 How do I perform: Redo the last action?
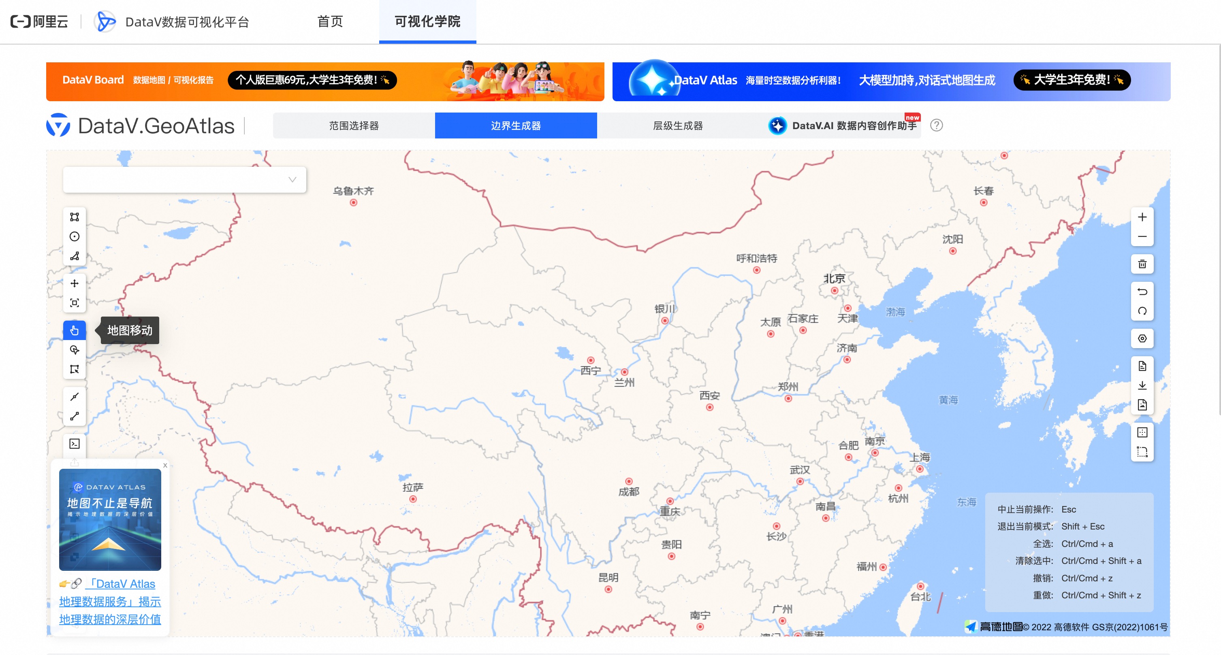pos(1142,310)
